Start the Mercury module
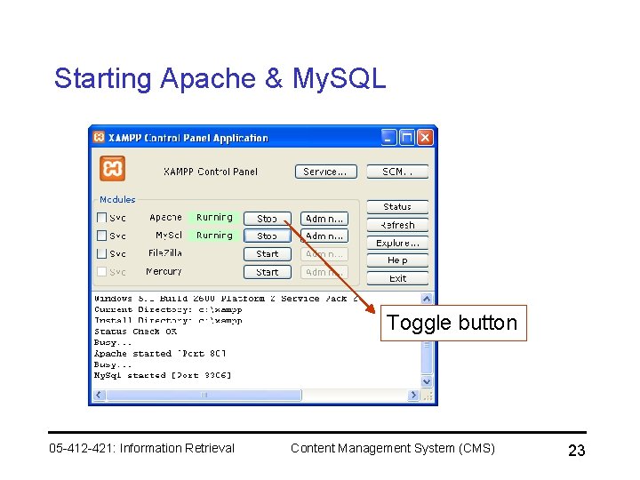The height and width of the screenshot is (480, 640). [x=268, y=272]
